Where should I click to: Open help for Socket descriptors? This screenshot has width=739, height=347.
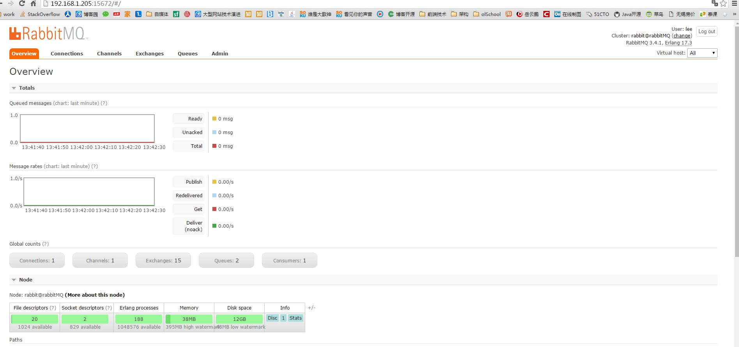pos(109,308)
